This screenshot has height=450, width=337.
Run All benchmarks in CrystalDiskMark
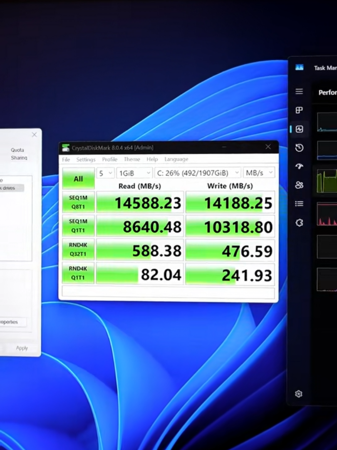point(78,178)
